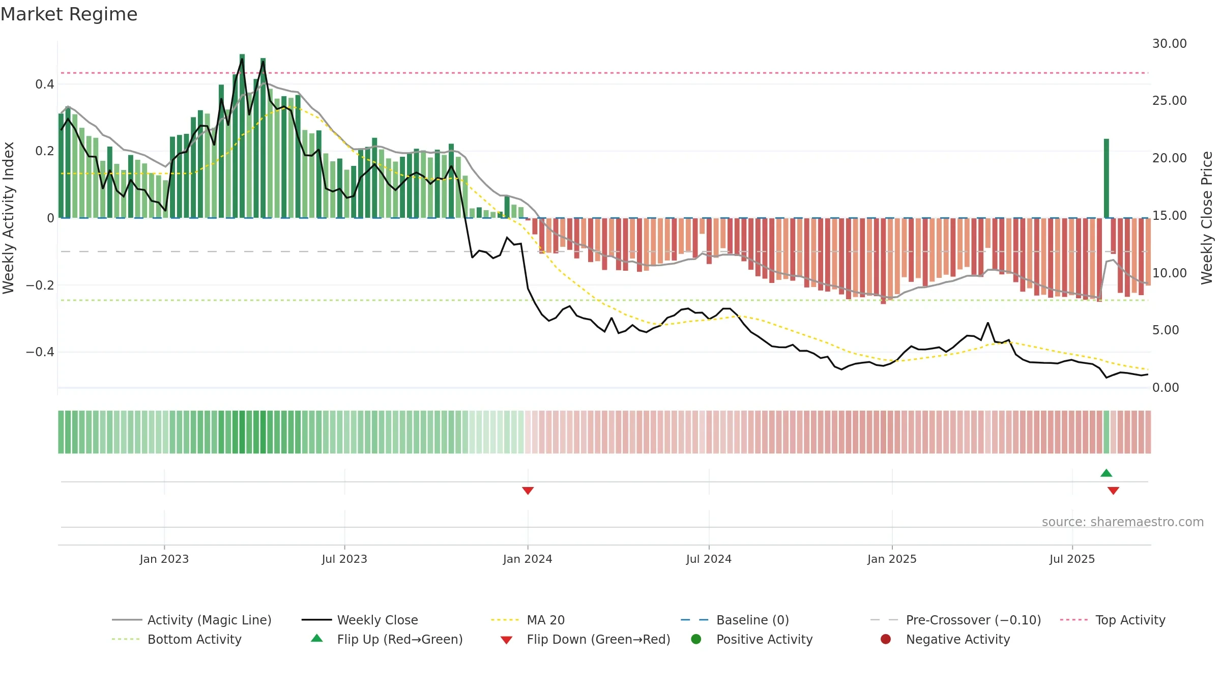Click the 5.00 price axis label
The height and width of the screenshot is (687, 1221).
click(x=1166, y=330)
